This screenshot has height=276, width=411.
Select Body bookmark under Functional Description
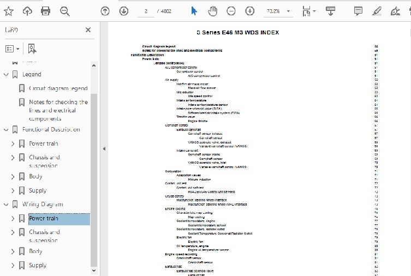(x=35, y=177)
